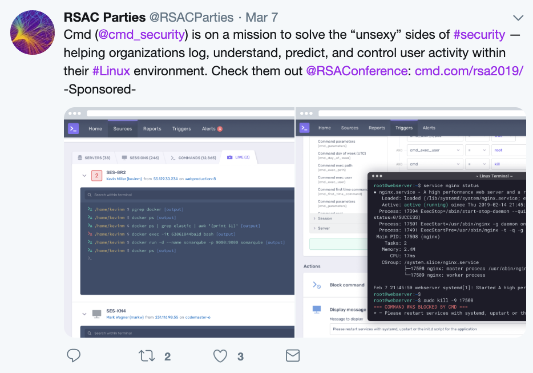Select Alerts tab in right screenshot
Viewport: 533px width, 373px height.
(429, 128)
